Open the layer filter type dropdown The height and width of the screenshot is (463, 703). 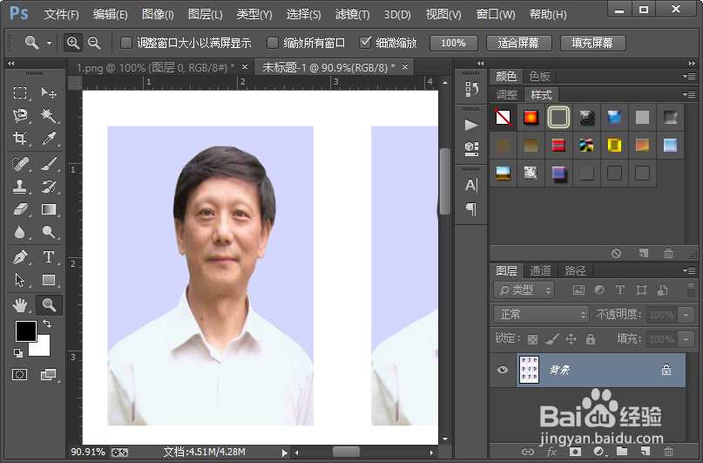click(x=524, y=290)
